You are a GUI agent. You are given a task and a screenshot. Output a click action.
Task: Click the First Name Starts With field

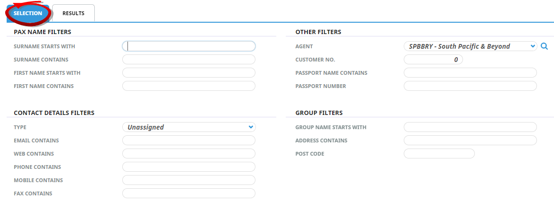189,73
